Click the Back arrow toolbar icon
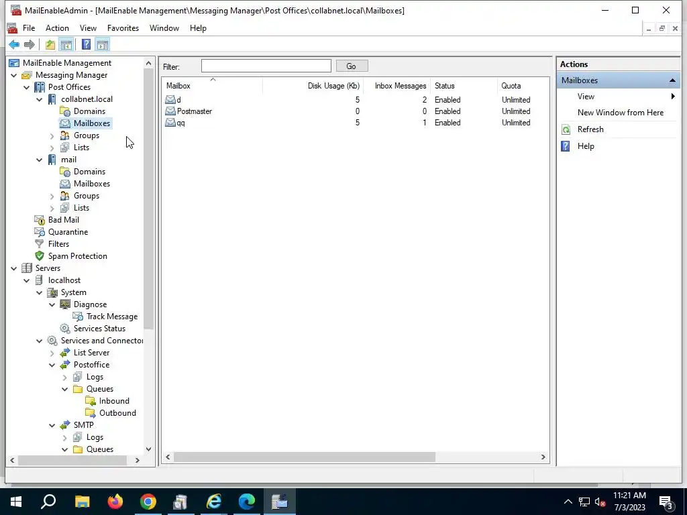Viewport: 687px width, 515px height. (14, 44)
